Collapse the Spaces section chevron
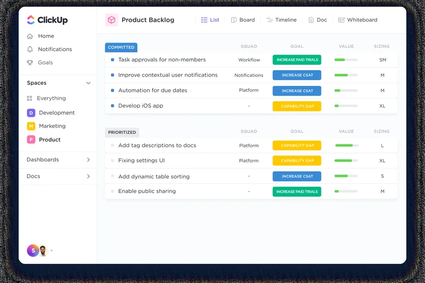The width and height of the screenshot is (425, 283). point(88,83)
